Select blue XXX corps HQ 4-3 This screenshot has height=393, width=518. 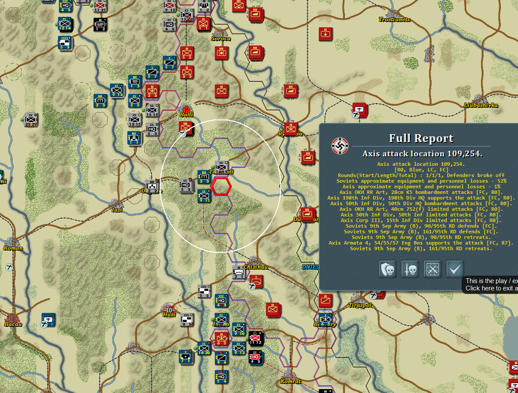click(x=221, y=300)
